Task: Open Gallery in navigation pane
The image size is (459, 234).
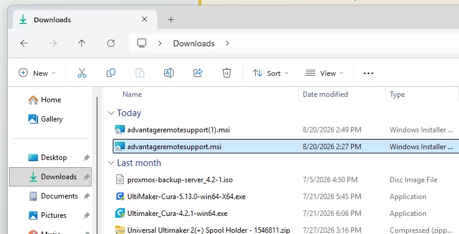Action: click(x=45, y=119)
